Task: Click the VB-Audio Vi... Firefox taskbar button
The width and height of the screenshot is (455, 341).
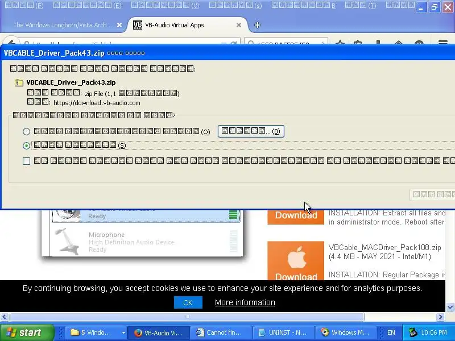Action: [159, 332]
